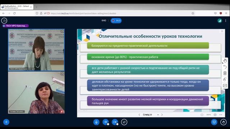
Task: Open the red uBlock extension icon
Action: coord(221,13)
